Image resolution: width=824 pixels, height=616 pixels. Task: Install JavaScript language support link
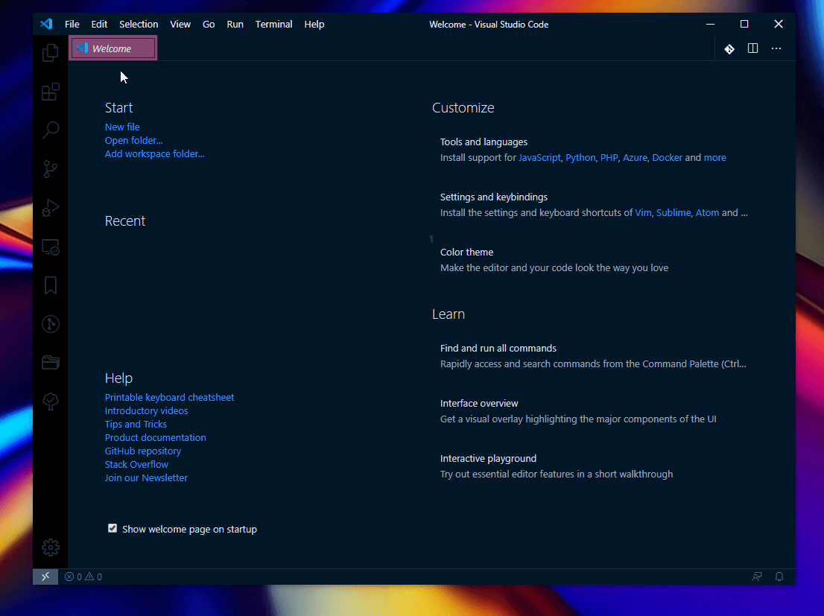[x=539, y=158]
